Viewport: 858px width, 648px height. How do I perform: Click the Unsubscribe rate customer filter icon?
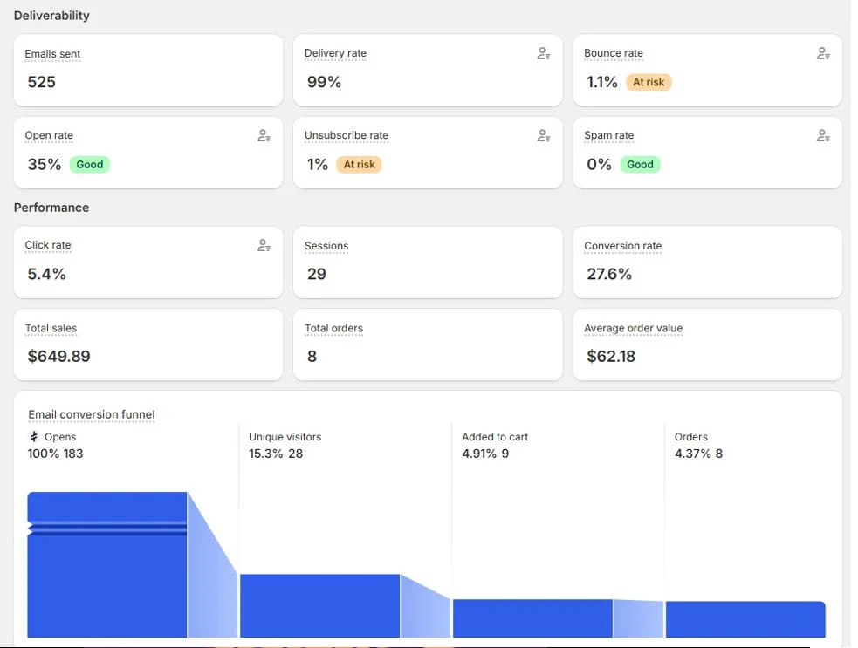544,135
